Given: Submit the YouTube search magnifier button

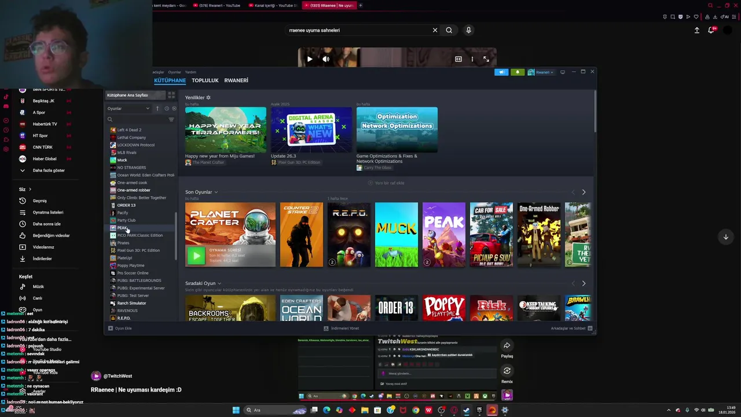Looking at the screenshot, I should [449, 30].
